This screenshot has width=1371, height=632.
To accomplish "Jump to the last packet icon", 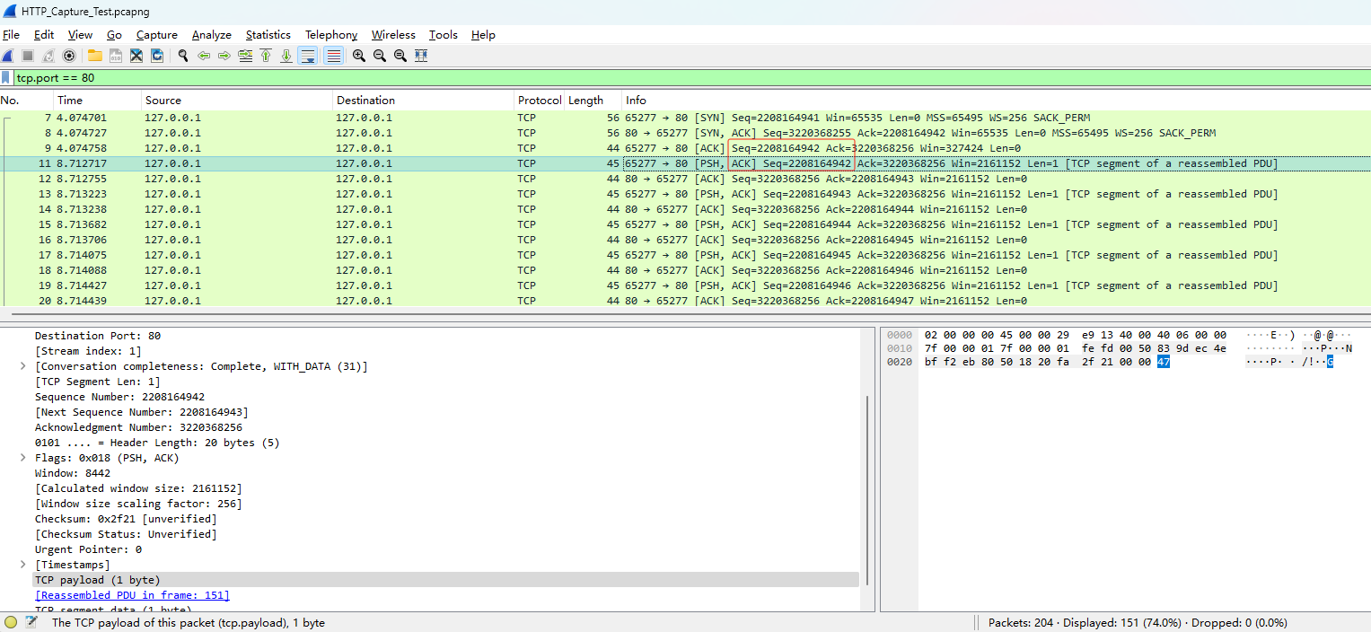I will coord(286,56).
